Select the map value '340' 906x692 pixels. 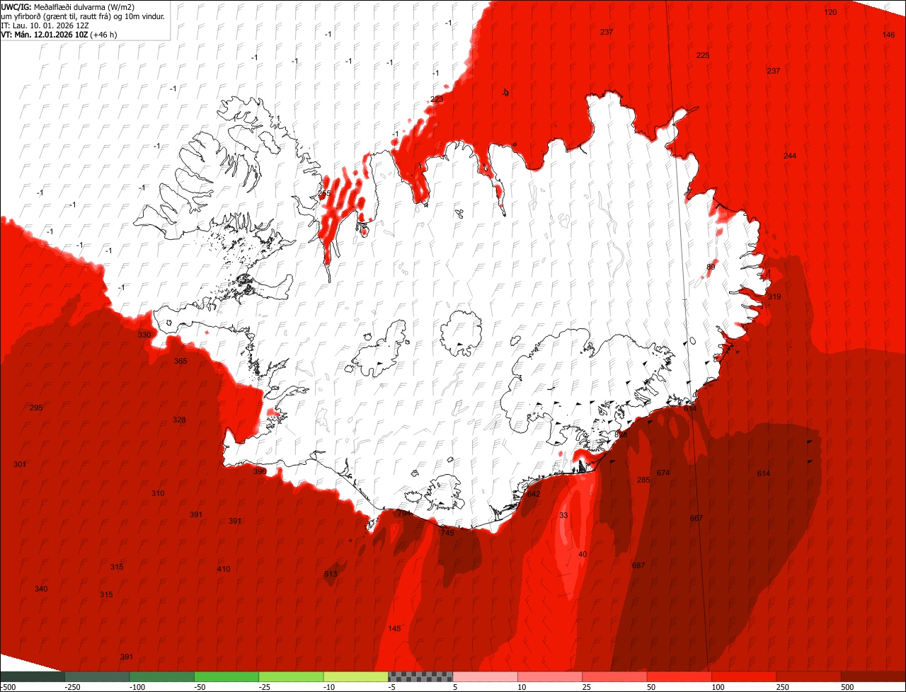click(x=41, y=589)
